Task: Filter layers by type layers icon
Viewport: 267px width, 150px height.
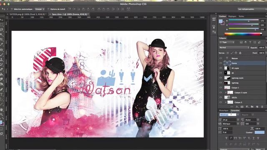Action: click(x=250, y=42)
